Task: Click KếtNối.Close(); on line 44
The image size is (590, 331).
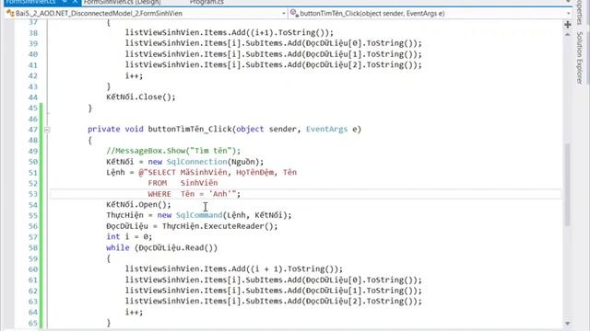Action: pyautogui.click(x=141, y=97)
